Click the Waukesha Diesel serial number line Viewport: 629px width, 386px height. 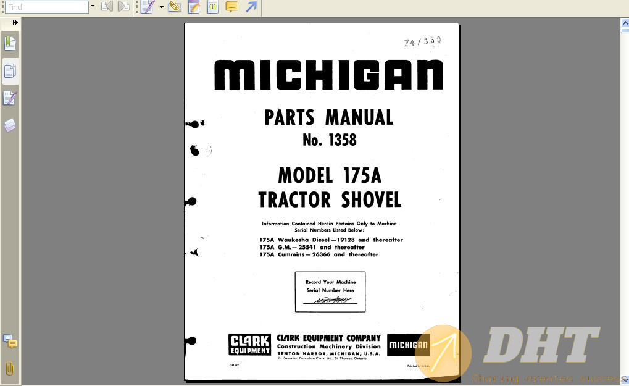331,240
